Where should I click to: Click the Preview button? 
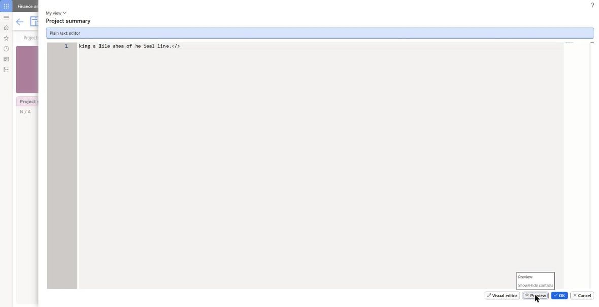535,295
